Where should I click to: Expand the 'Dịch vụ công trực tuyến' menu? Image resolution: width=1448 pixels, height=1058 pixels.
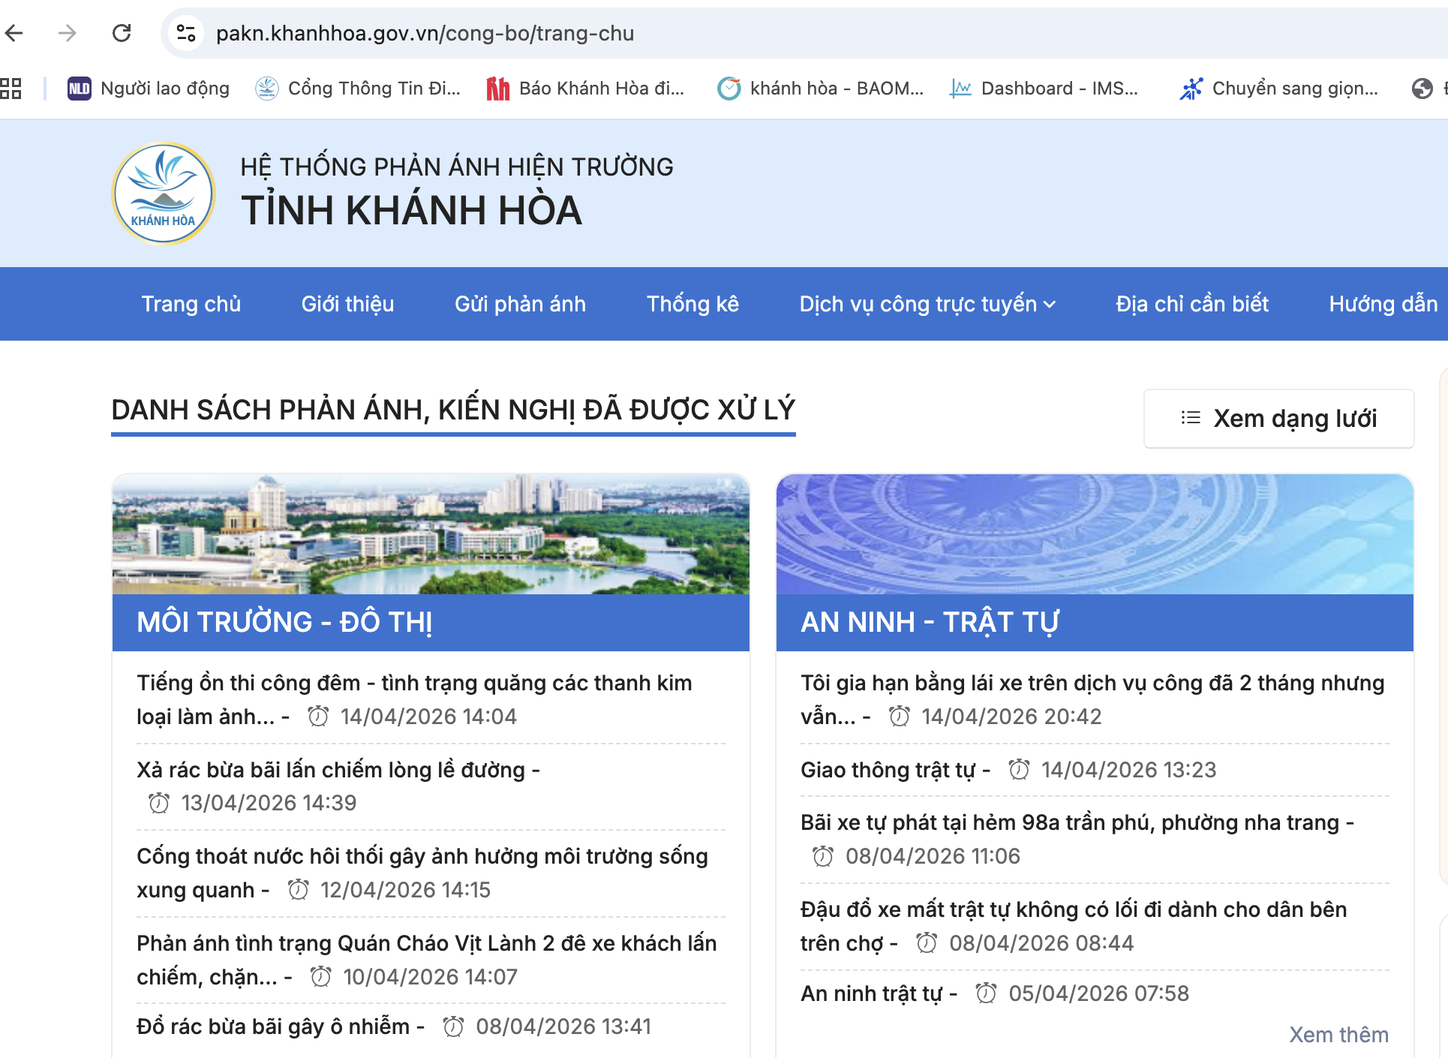(x=926, y=304)
